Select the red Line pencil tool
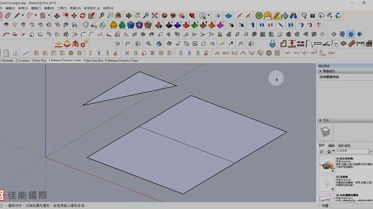The height and width of the screenshot is (209, 373). coord(17,16)
